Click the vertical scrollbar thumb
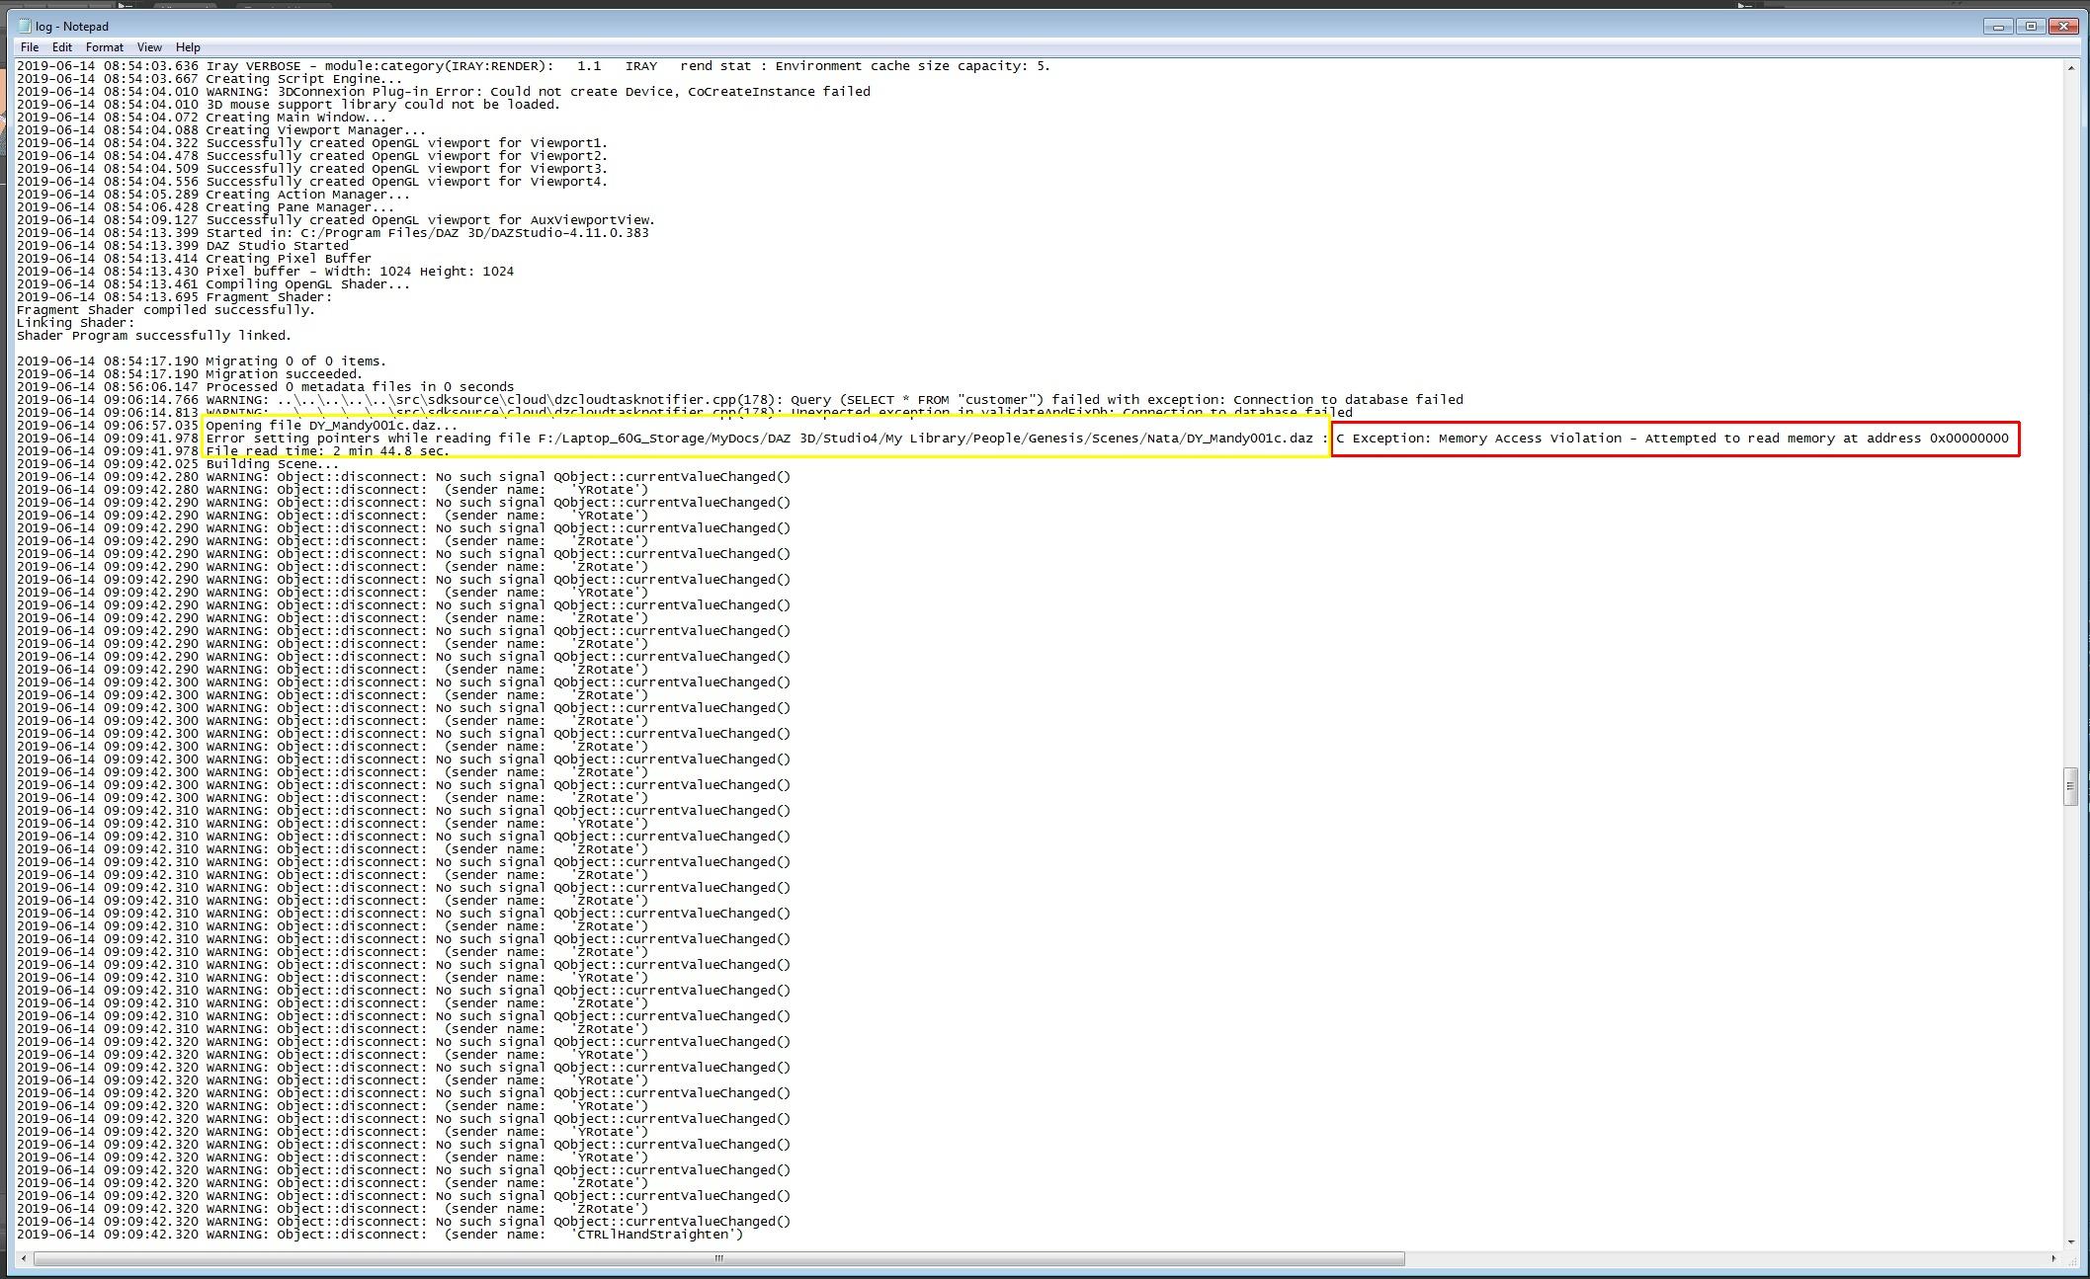The height and width of the screenshot is (1279, 2090). click(2070, 786)
